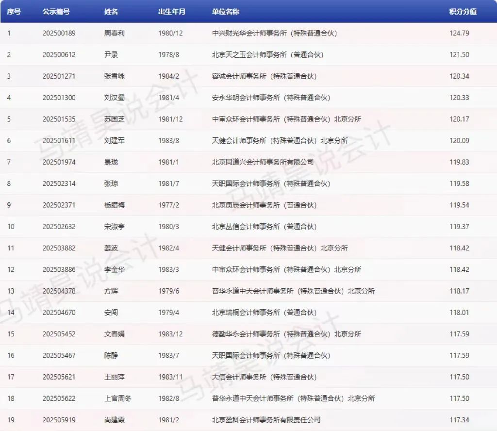The image size is (497, 431).
Task: Select the name 杨腊梅
Action: 115,205
